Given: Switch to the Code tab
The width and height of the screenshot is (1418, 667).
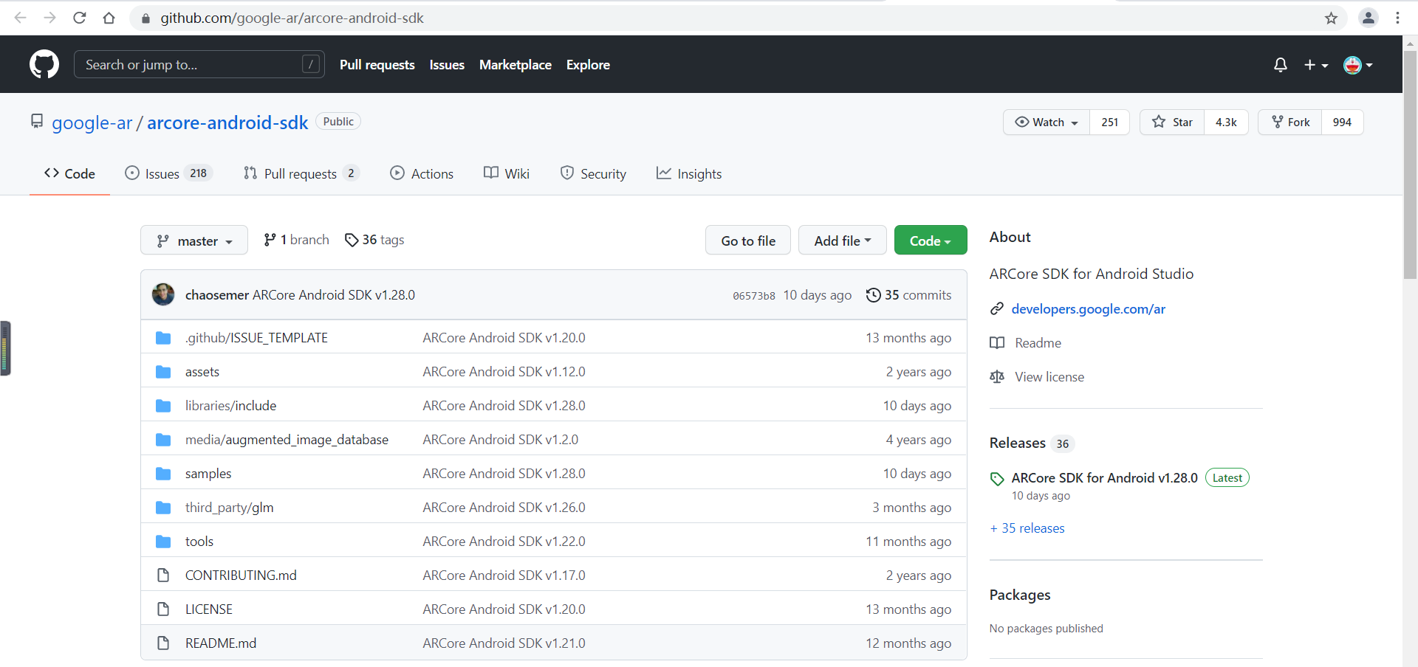Looking at the screenshot, I should (69, 174).
